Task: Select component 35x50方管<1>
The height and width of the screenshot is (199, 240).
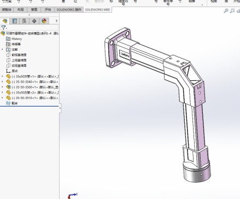Action: [35, 77]
